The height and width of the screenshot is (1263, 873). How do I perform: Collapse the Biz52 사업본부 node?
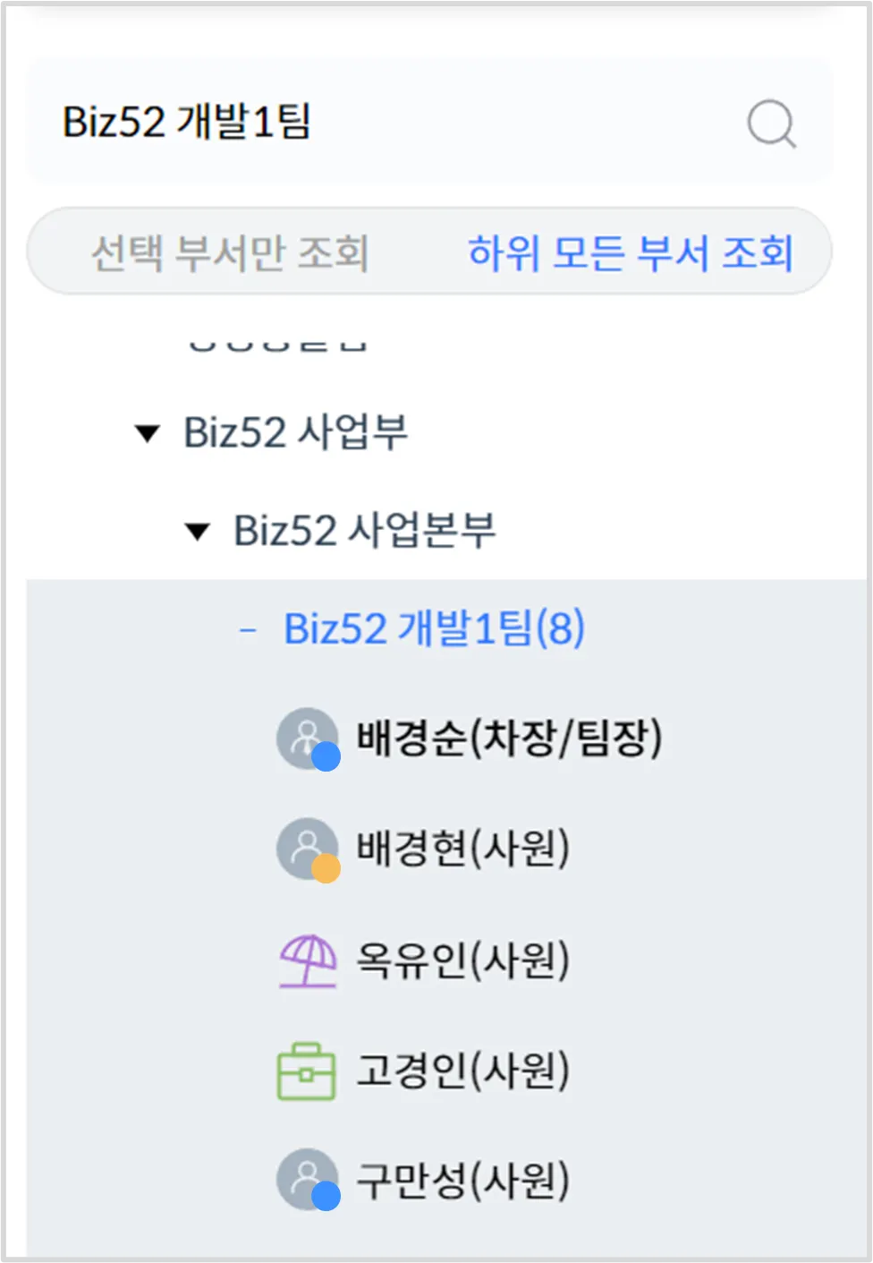(x=197, y=533)
